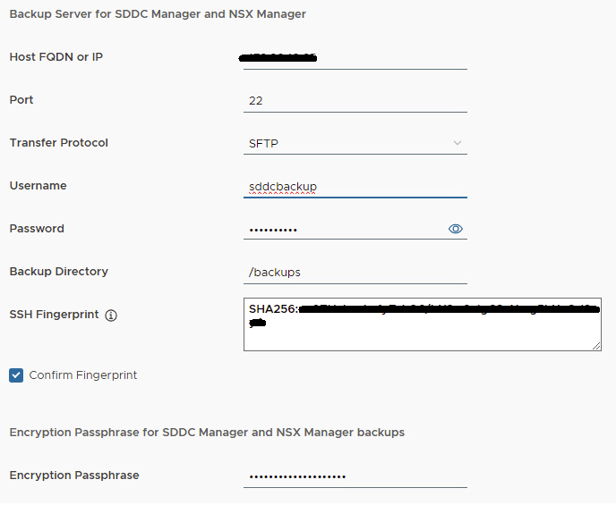Click the Backup Server section heading

click(158, 14)
